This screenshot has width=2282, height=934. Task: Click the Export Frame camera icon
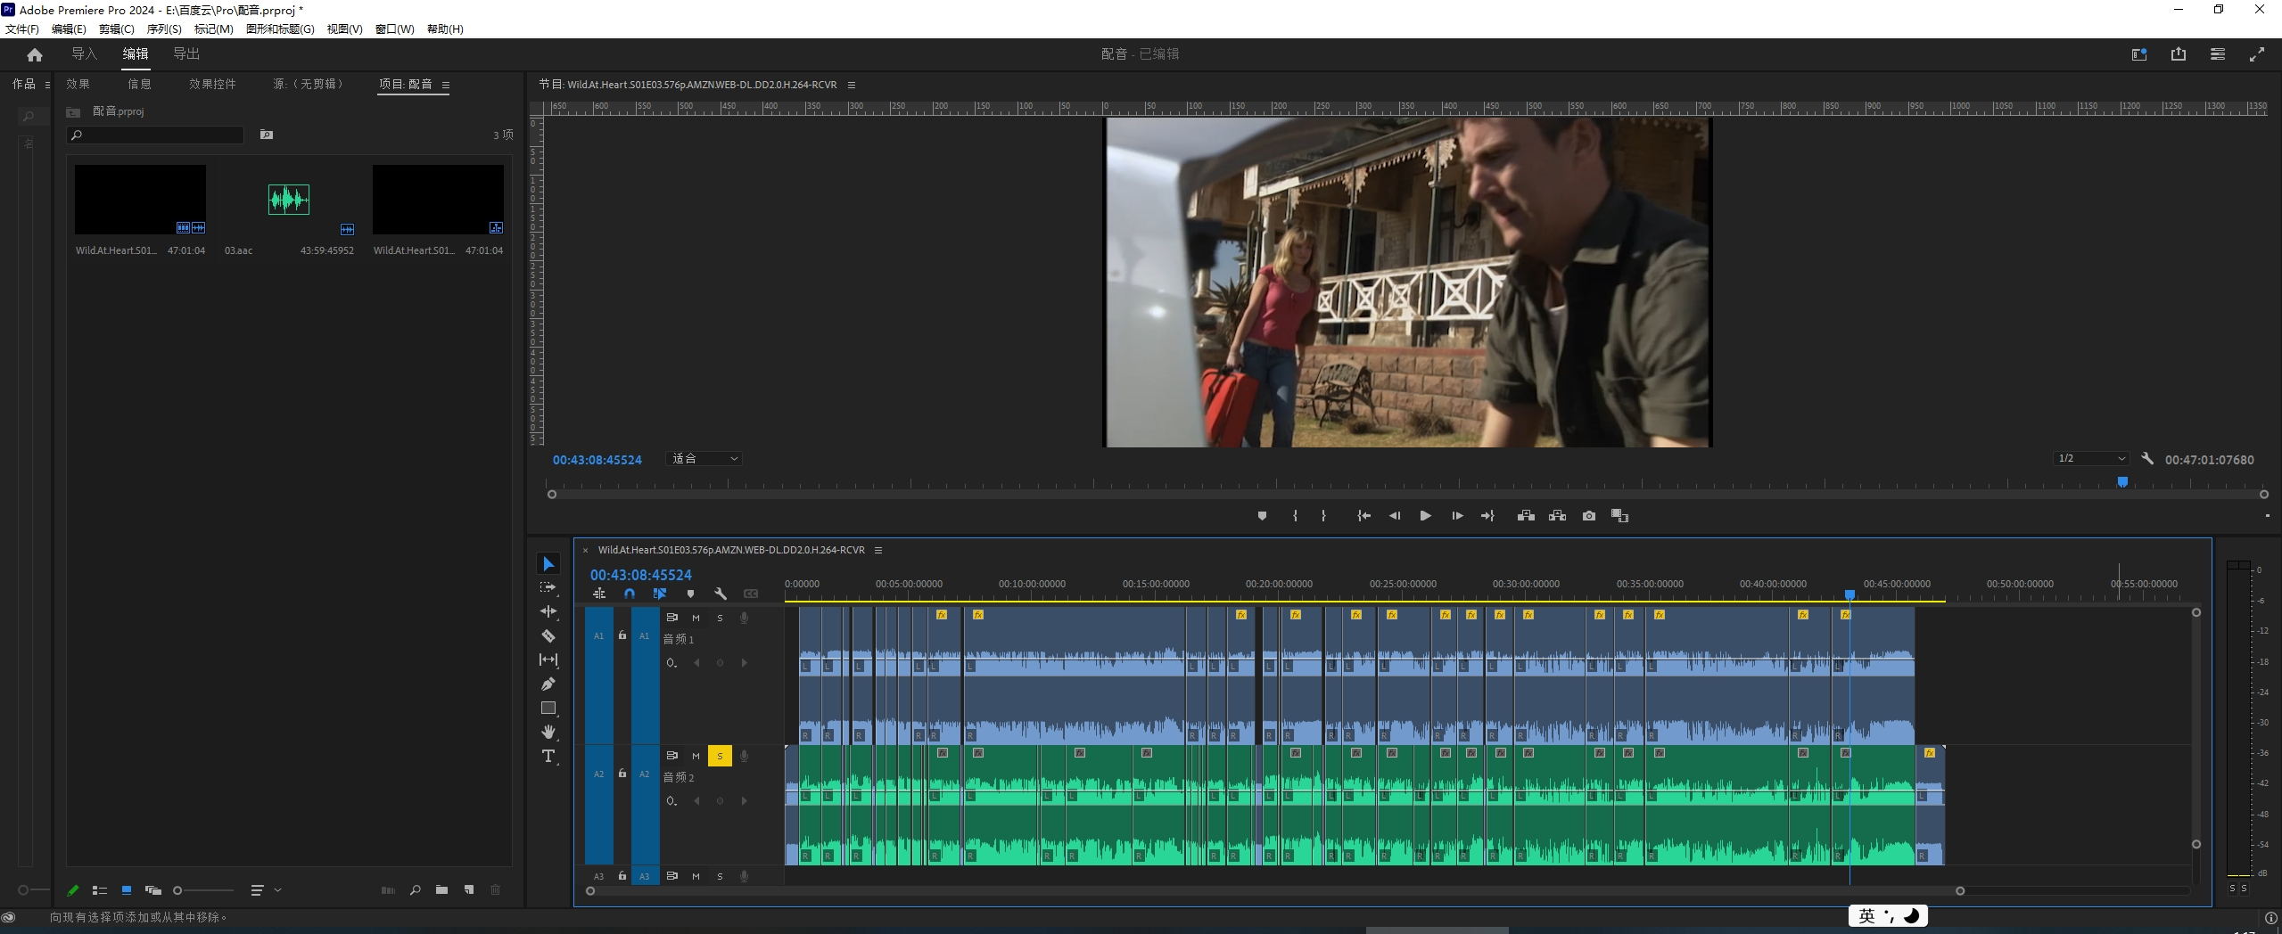pos(1588,516)
